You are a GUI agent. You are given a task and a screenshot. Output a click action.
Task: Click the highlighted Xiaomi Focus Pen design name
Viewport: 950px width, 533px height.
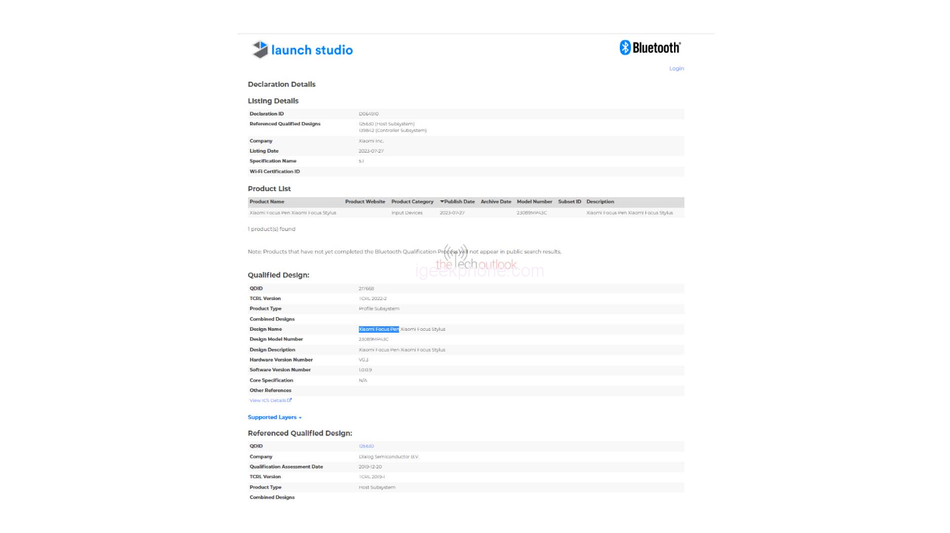(x=378, y=329)
